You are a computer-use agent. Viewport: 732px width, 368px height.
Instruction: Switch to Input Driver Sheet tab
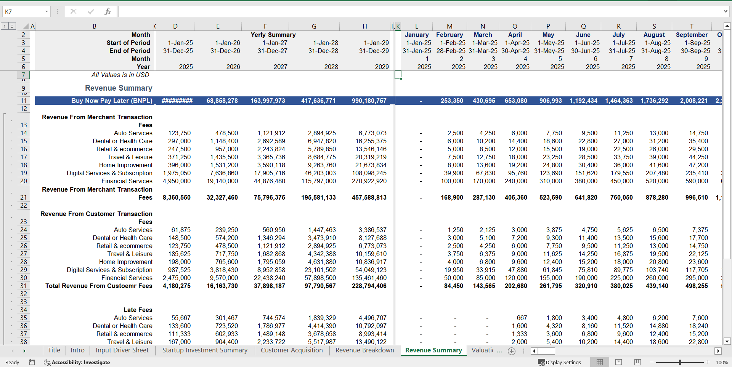[x=122, y=350]
